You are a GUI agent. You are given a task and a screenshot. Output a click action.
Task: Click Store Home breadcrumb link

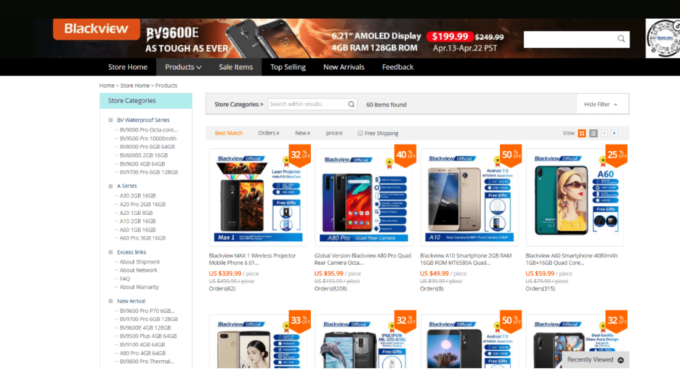pos(135,86)
